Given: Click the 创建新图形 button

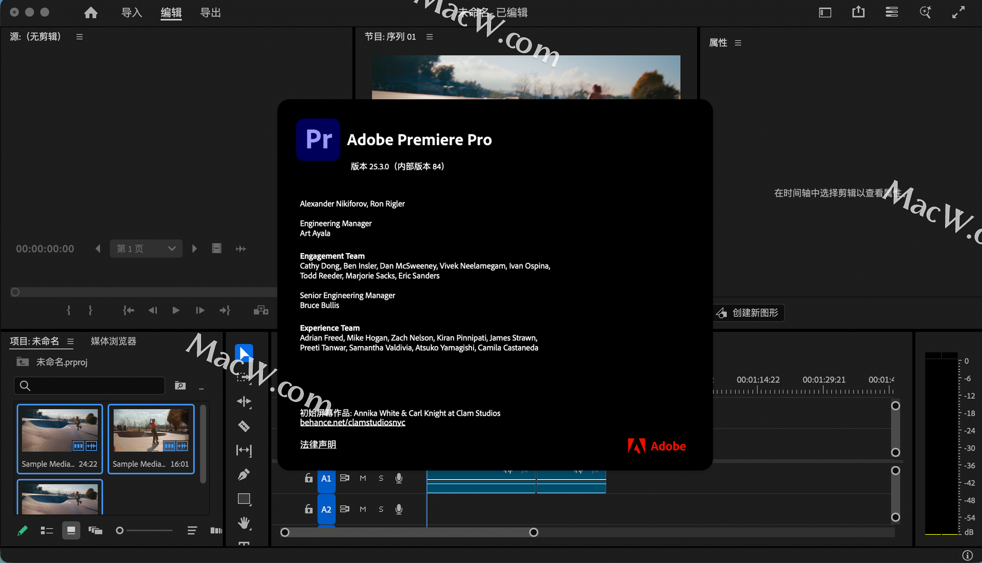Looking at the screenshot, I should pos(748,312).
